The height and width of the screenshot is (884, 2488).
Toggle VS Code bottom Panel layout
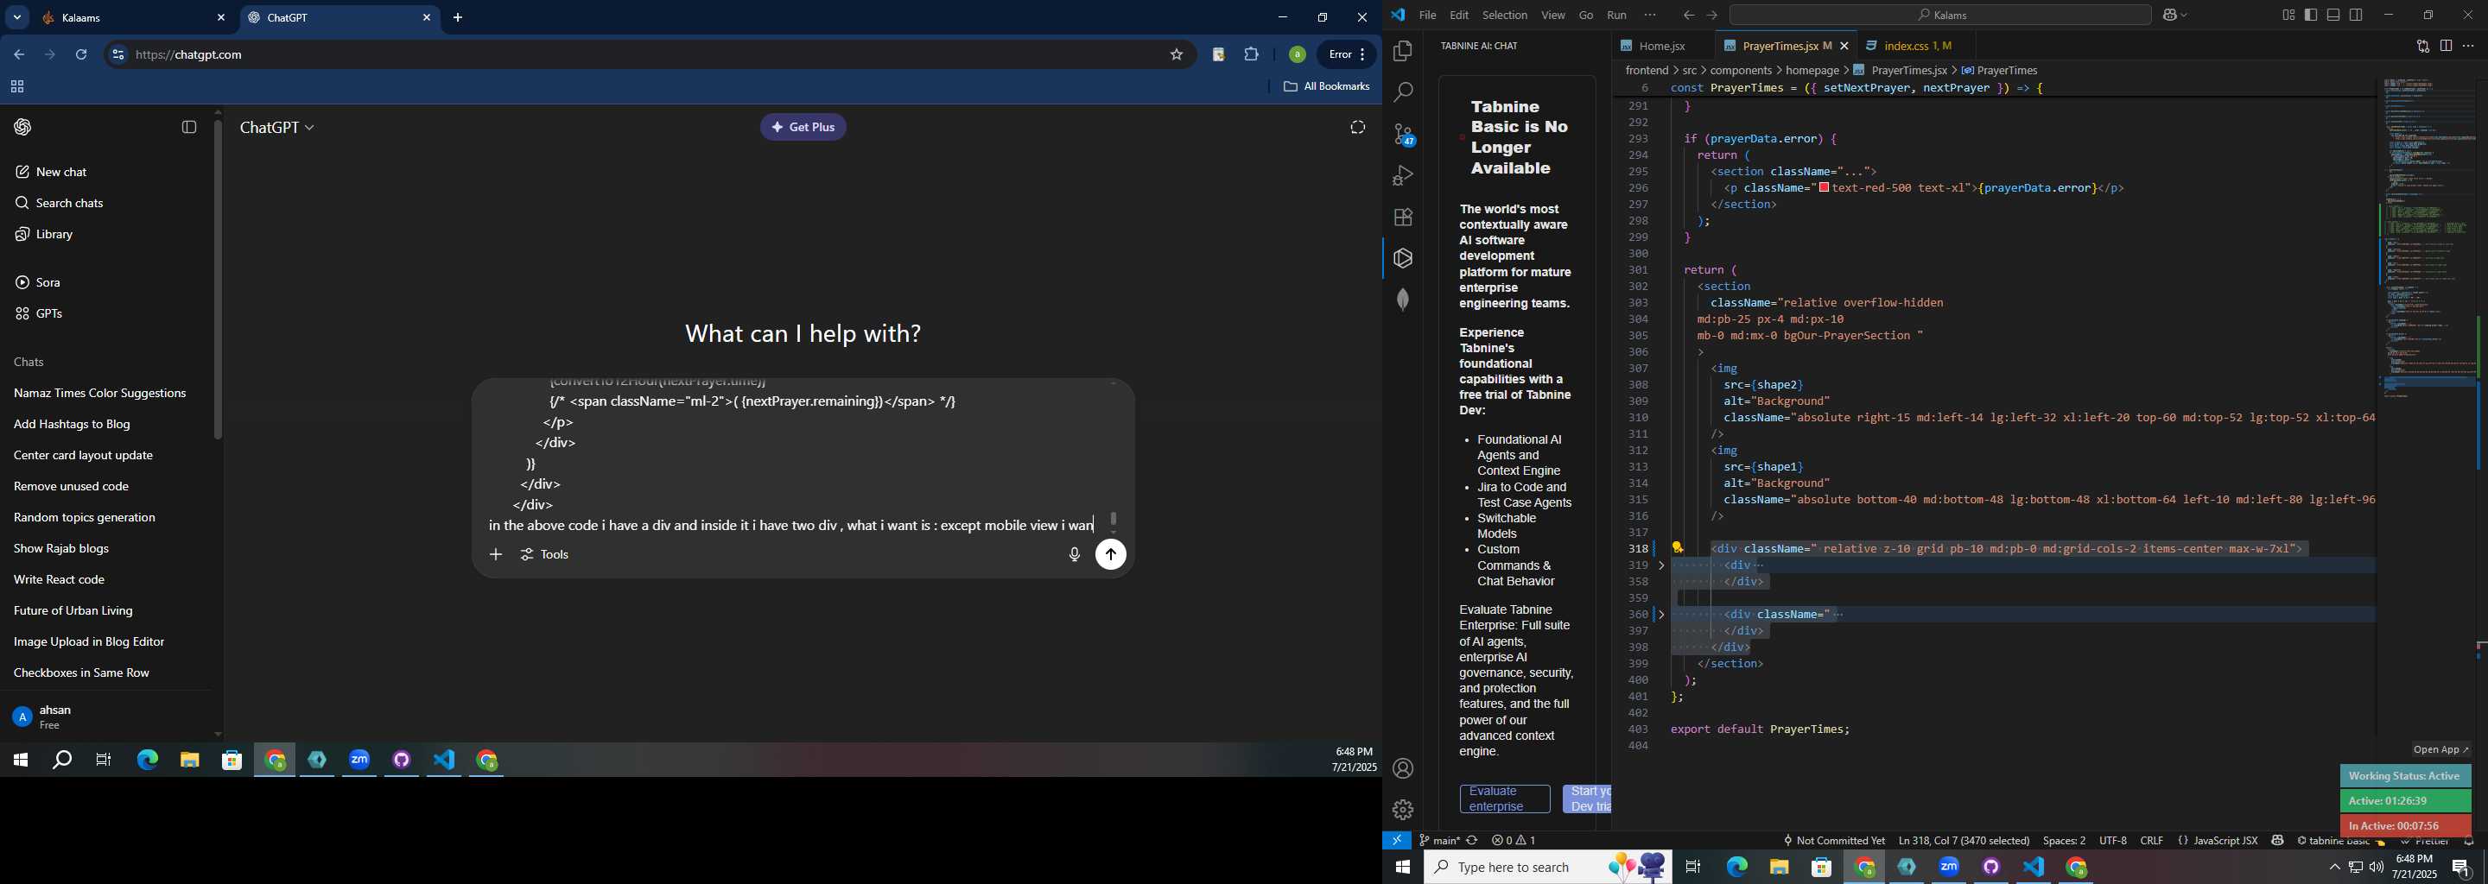click(2333, 15)
